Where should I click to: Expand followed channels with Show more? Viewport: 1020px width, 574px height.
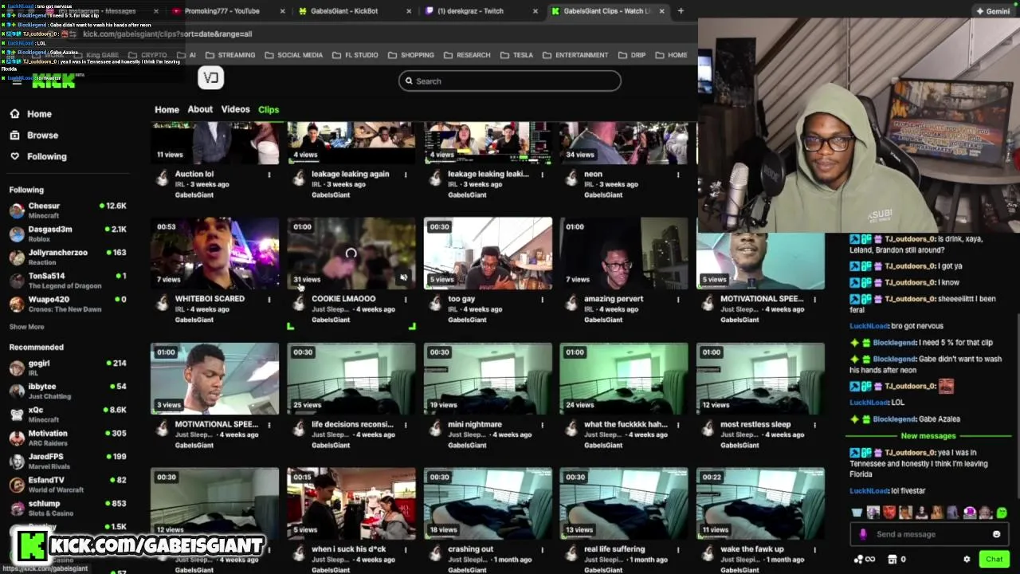tap(26, 327)
